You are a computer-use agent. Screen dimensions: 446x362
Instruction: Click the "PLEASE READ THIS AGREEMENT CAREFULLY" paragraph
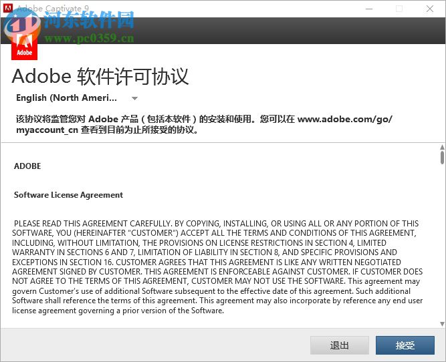tap(217, 266)
